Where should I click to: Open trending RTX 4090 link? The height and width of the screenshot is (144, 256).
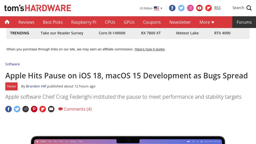pos(222,33)
